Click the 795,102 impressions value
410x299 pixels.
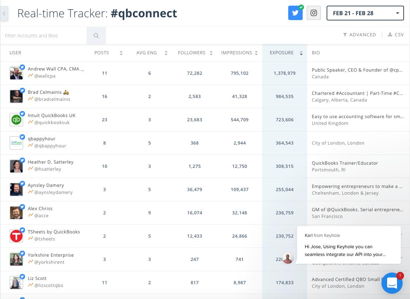coord(240,73)
